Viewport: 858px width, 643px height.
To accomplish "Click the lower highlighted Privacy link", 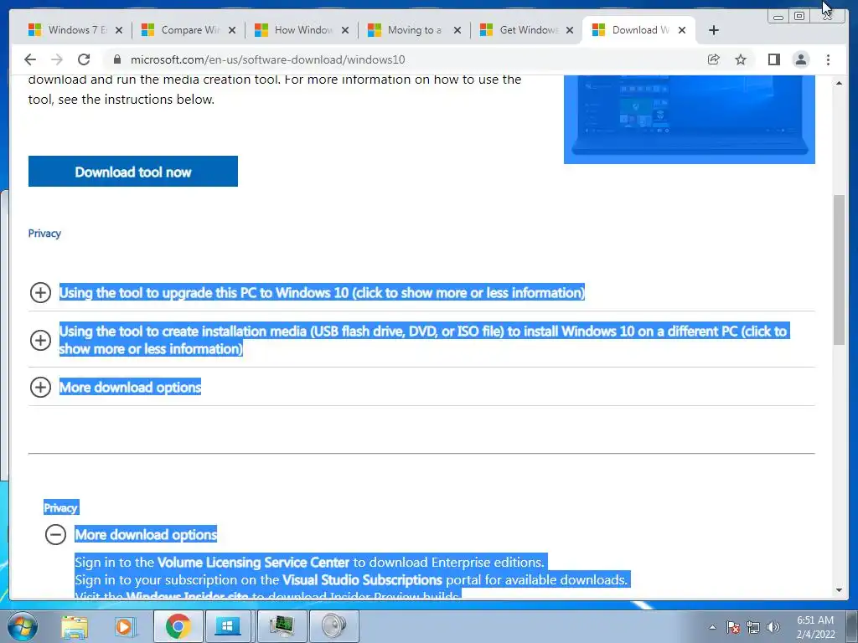I will pyautogui.click(x=60, y=507).
